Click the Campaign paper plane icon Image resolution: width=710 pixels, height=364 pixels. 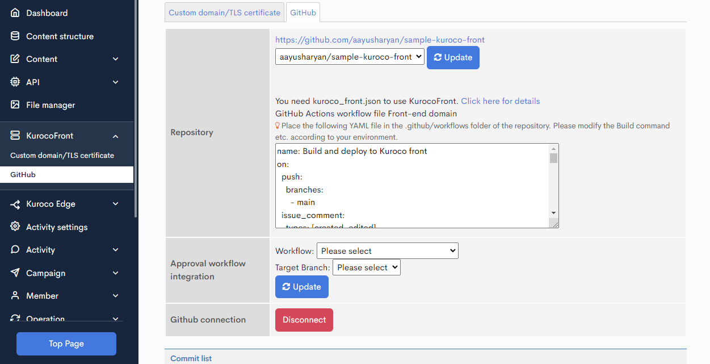(15, 273)
